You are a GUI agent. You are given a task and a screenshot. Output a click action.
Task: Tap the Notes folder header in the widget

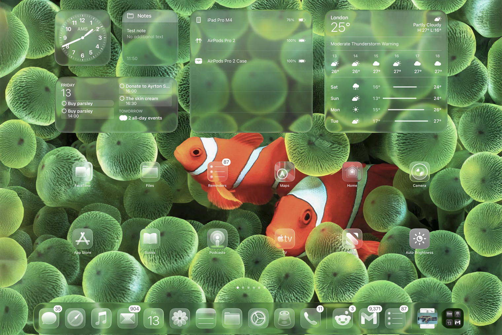tap(150, 16)
